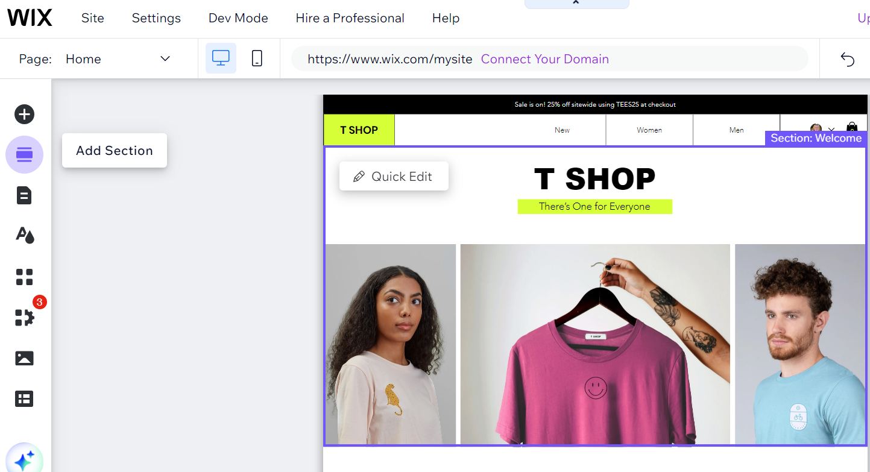Open the CMS content manager panel
The height and width of the screenshot is (472, 870).
pyautogui.click(x=24, y=398)
